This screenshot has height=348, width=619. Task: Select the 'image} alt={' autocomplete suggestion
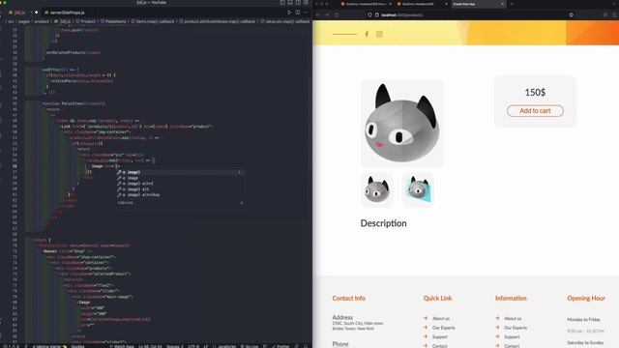point(180,184)
